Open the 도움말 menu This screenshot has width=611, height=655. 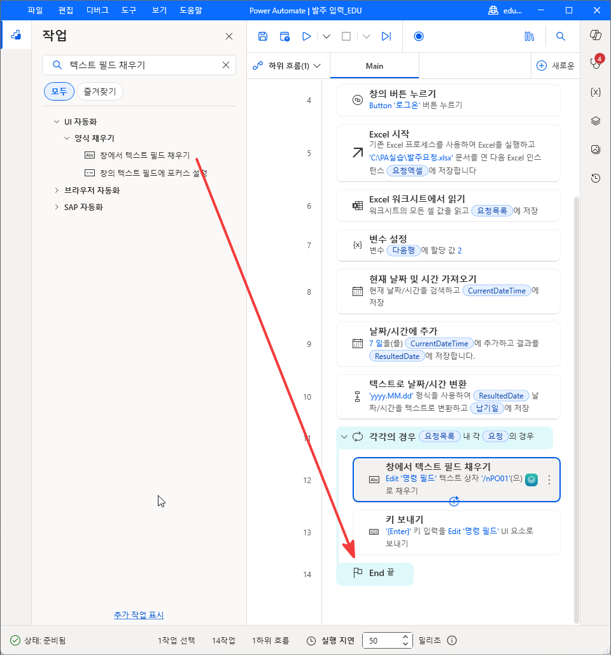click(191, 10)
